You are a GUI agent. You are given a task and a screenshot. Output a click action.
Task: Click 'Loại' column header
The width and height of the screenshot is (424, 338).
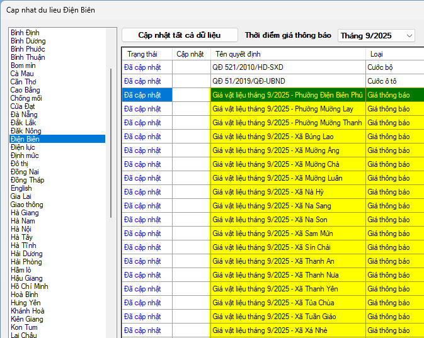376,54
